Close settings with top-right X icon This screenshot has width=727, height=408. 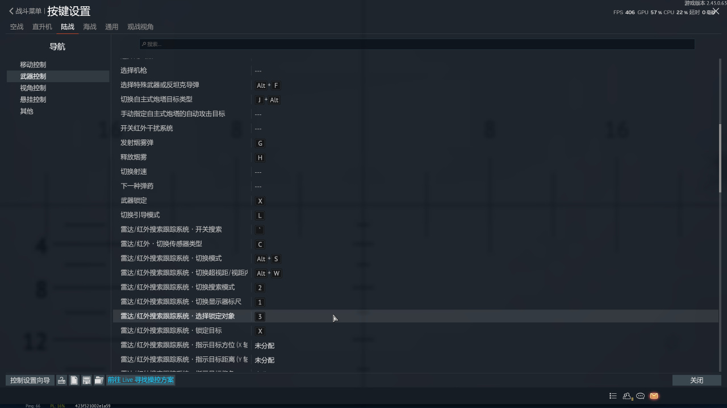[716, 11]
